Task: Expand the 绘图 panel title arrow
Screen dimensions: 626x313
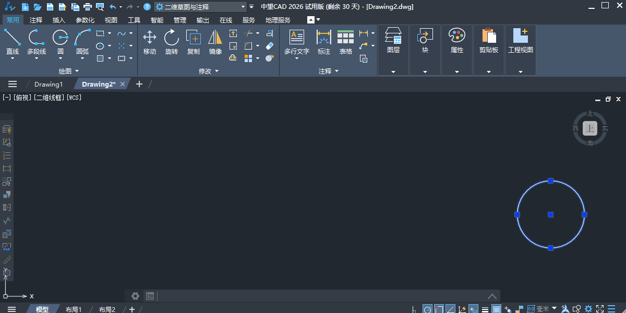Action: (77, 71)
